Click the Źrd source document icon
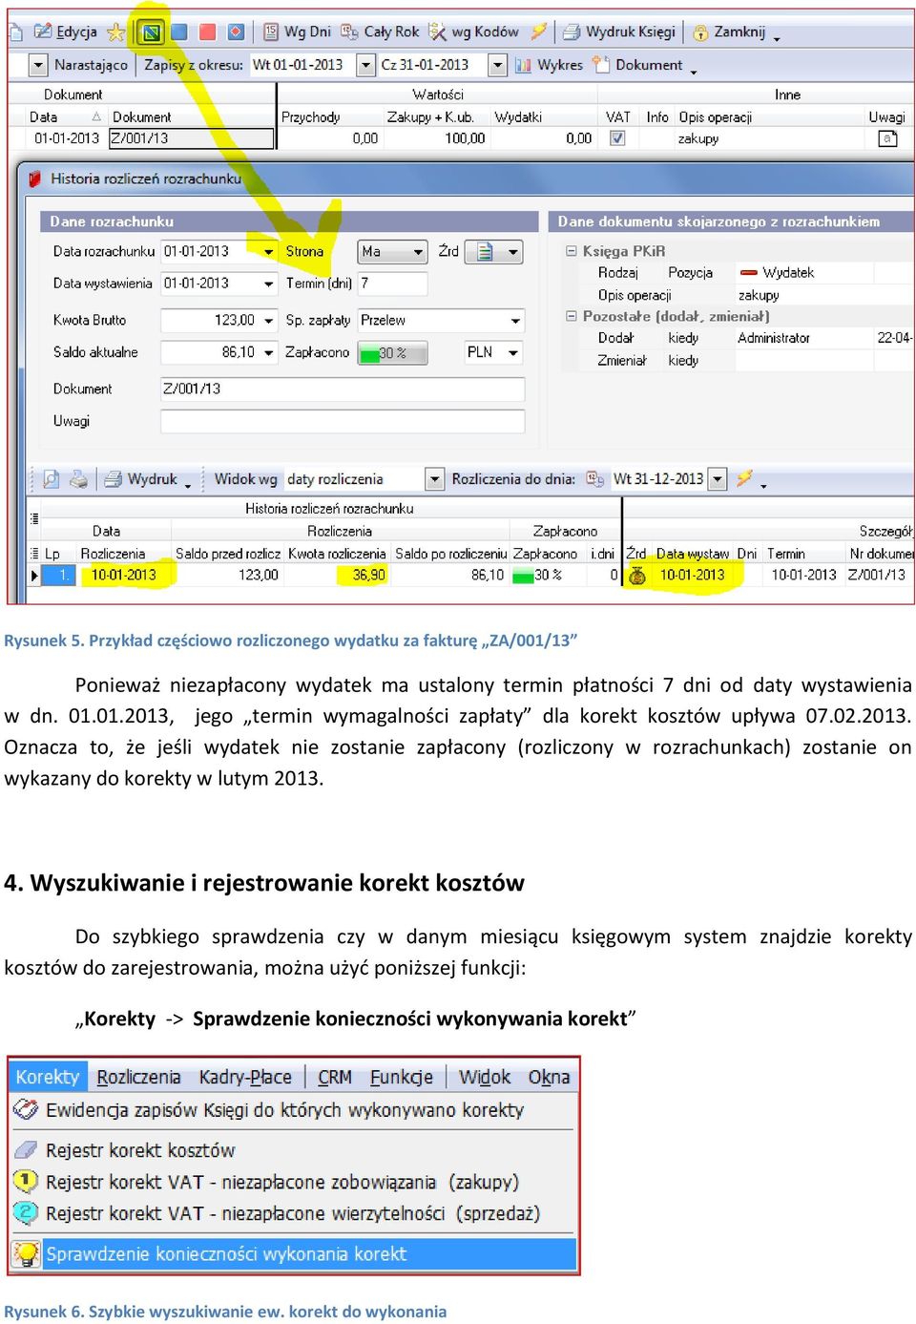 tap(485, 252)
